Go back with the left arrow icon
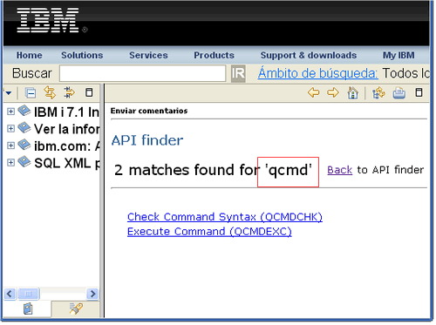 coord(313,93)
